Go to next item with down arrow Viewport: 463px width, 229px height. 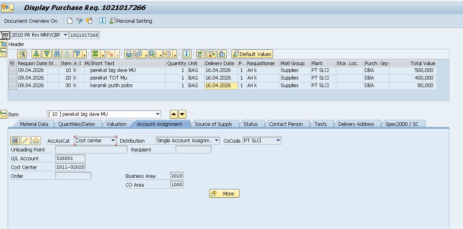pos(182,114)
